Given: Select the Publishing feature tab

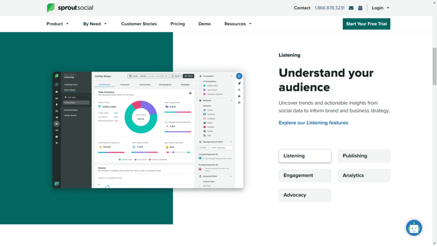Looking at the screenshot, I should pyautogui.click(x=364, y=156).
